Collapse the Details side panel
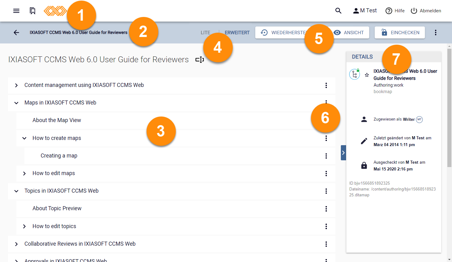 (343, 153)
